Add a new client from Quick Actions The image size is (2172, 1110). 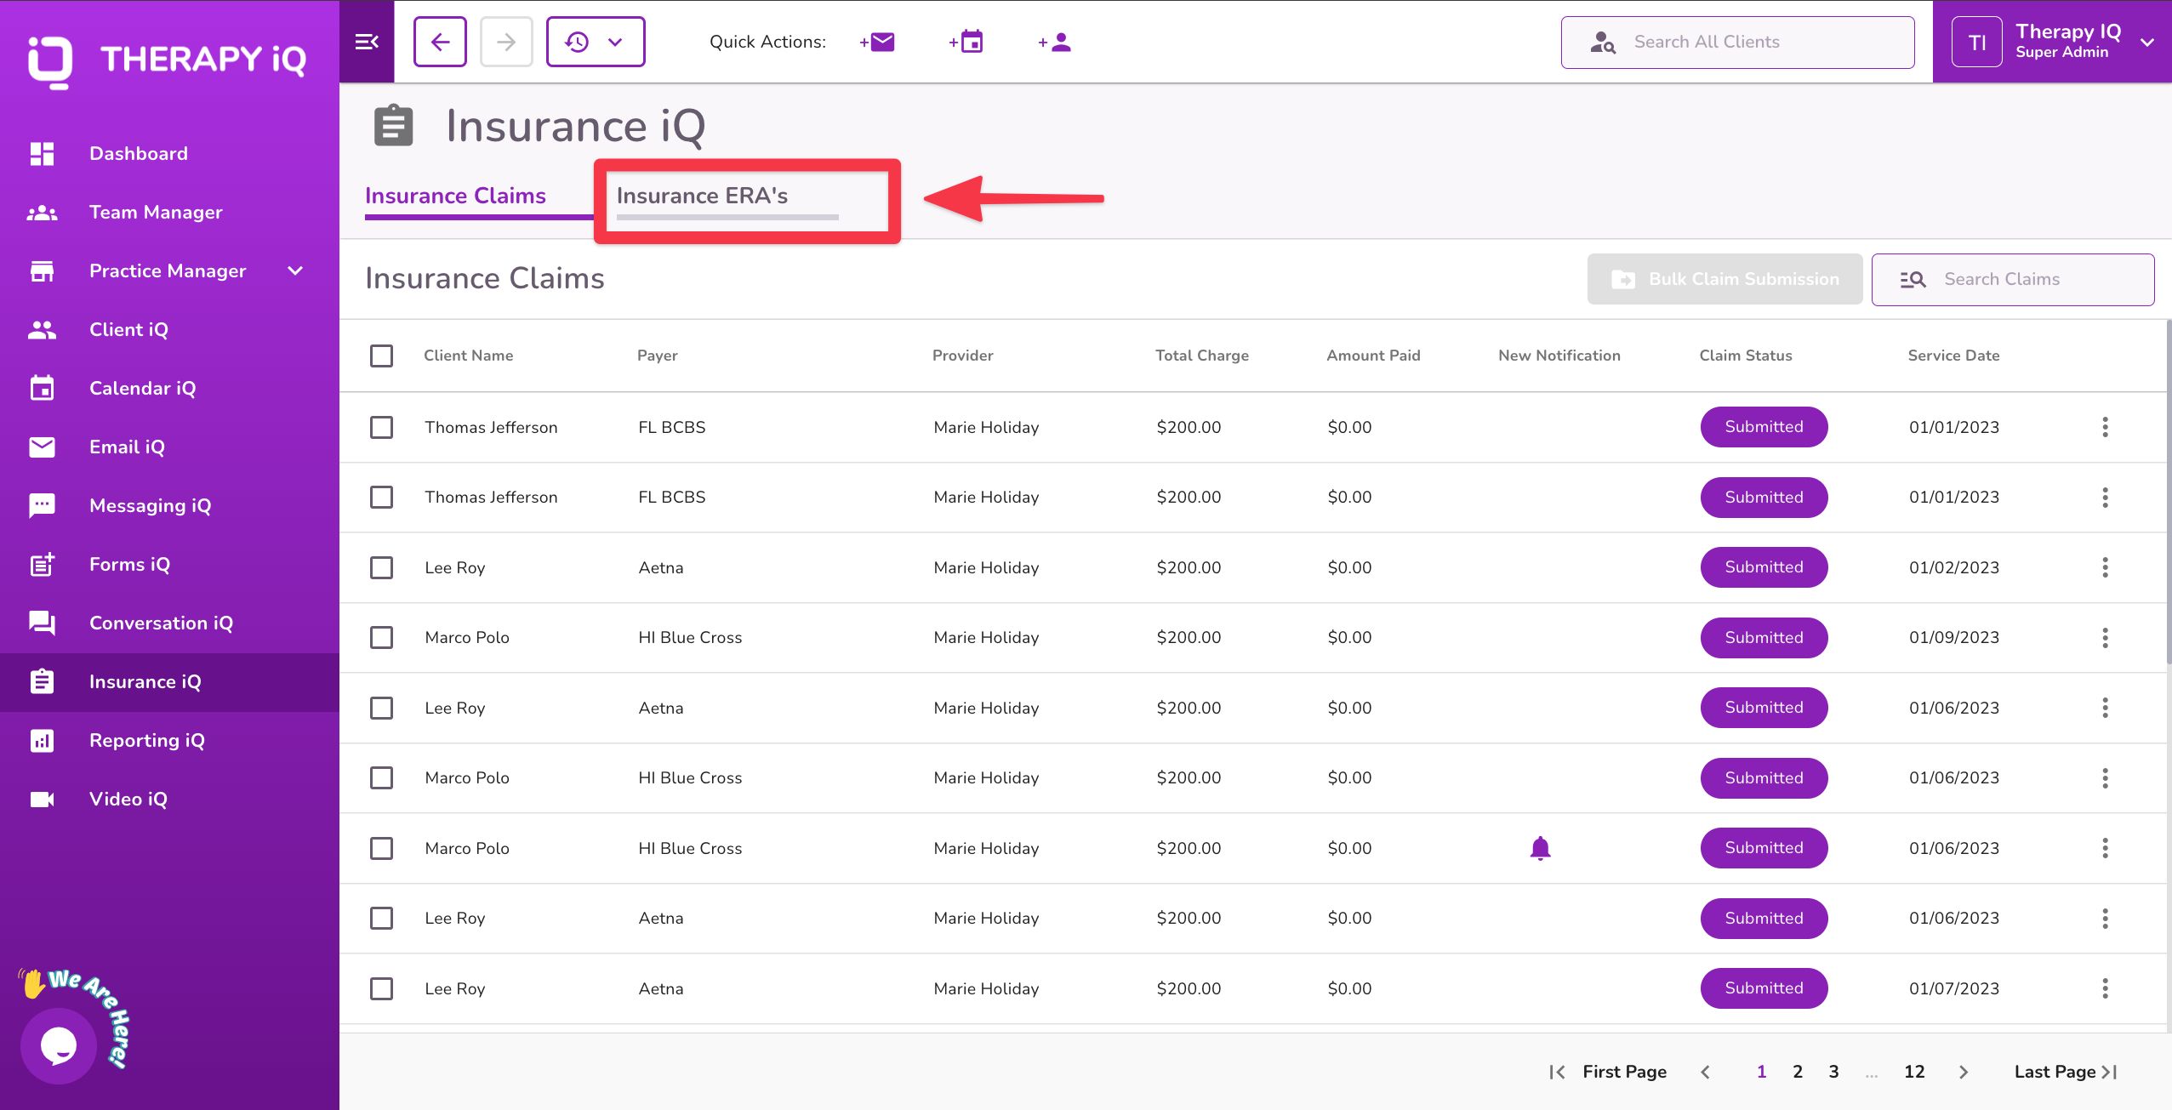tap(1053, 42)
